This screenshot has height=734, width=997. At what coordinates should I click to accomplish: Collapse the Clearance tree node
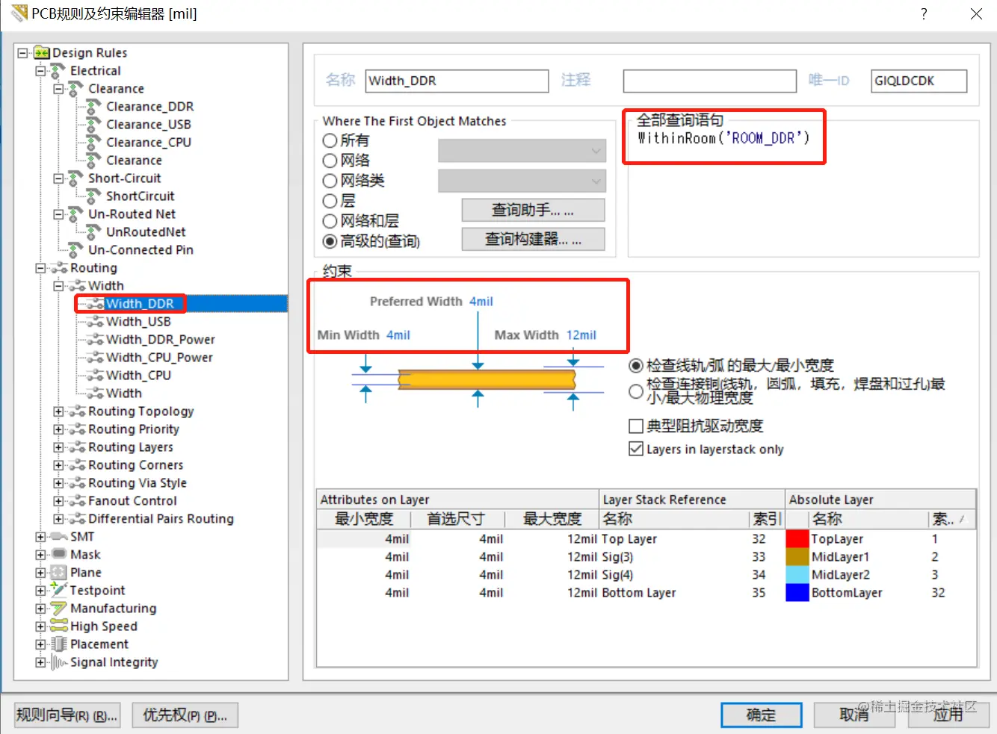[x=58, y=89]
